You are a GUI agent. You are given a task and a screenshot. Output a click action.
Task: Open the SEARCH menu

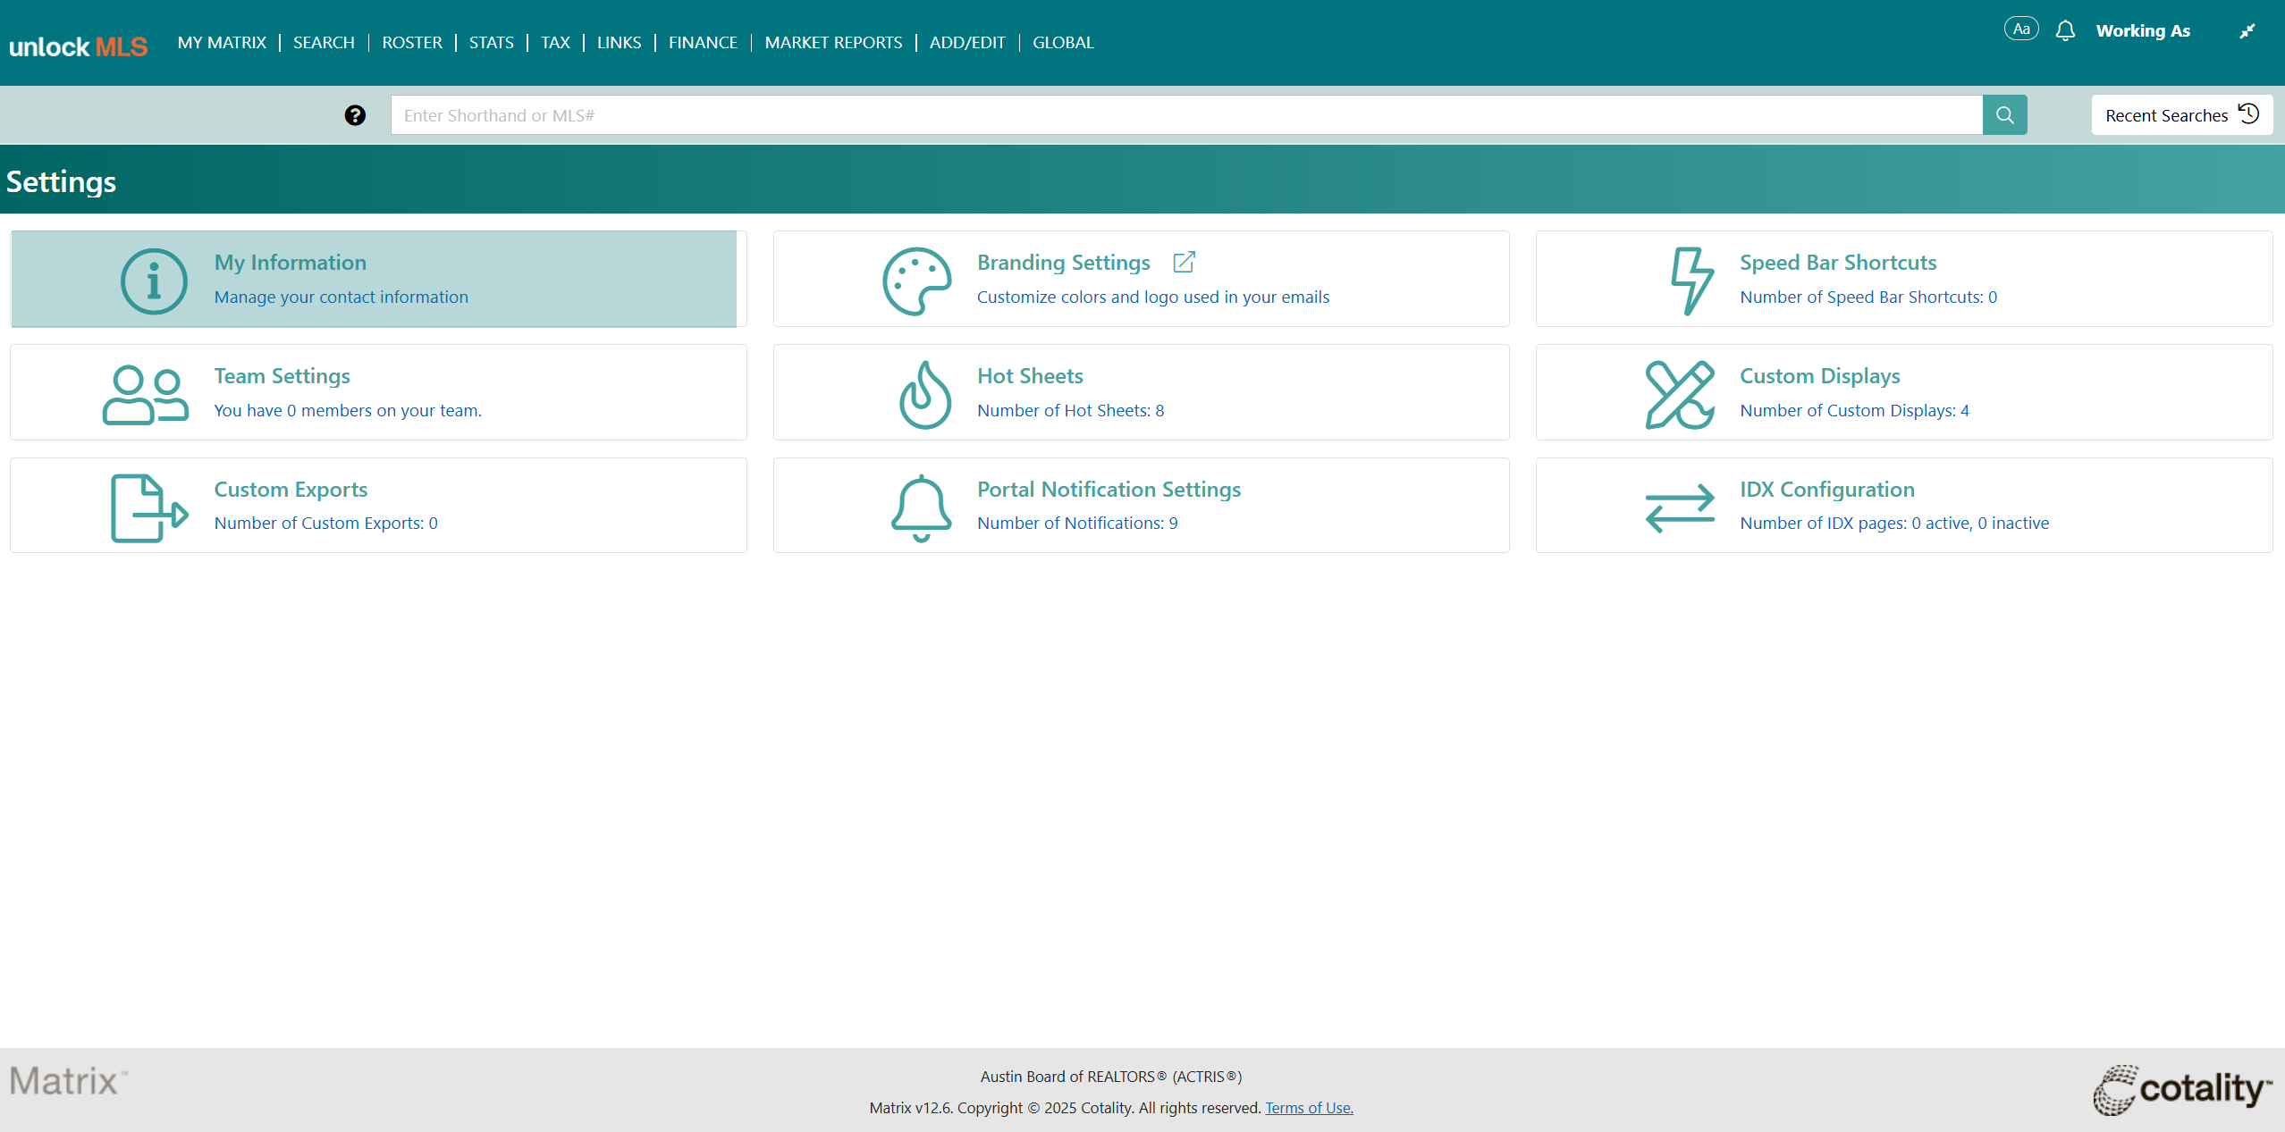(324, 42)
